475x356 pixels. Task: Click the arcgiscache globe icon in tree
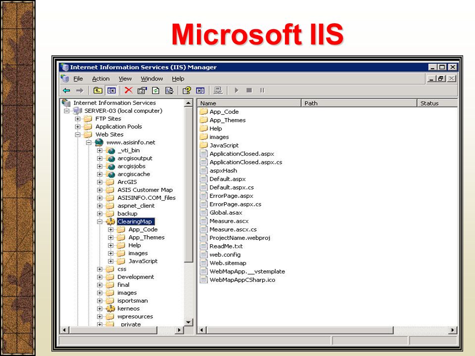pos(111,174)
